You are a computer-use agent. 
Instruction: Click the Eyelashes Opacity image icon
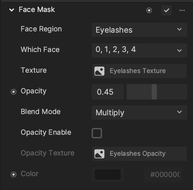point(99,154)
